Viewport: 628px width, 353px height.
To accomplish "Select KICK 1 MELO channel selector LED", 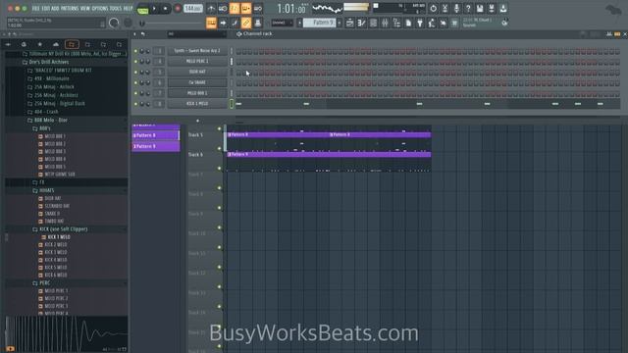I will coord(232,104).
